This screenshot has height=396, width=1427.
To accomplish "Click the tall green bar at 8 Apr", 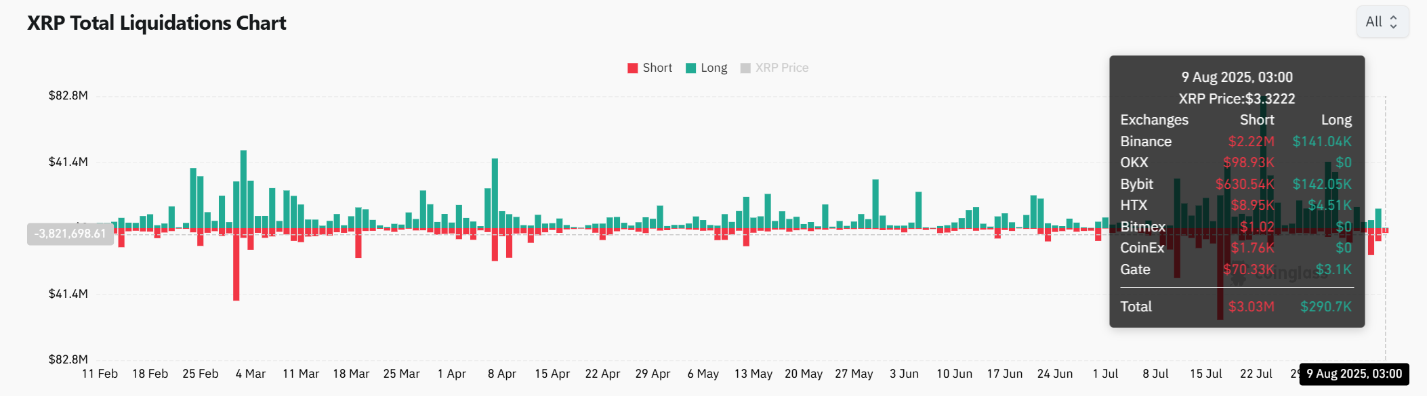I will pos(495,193).
